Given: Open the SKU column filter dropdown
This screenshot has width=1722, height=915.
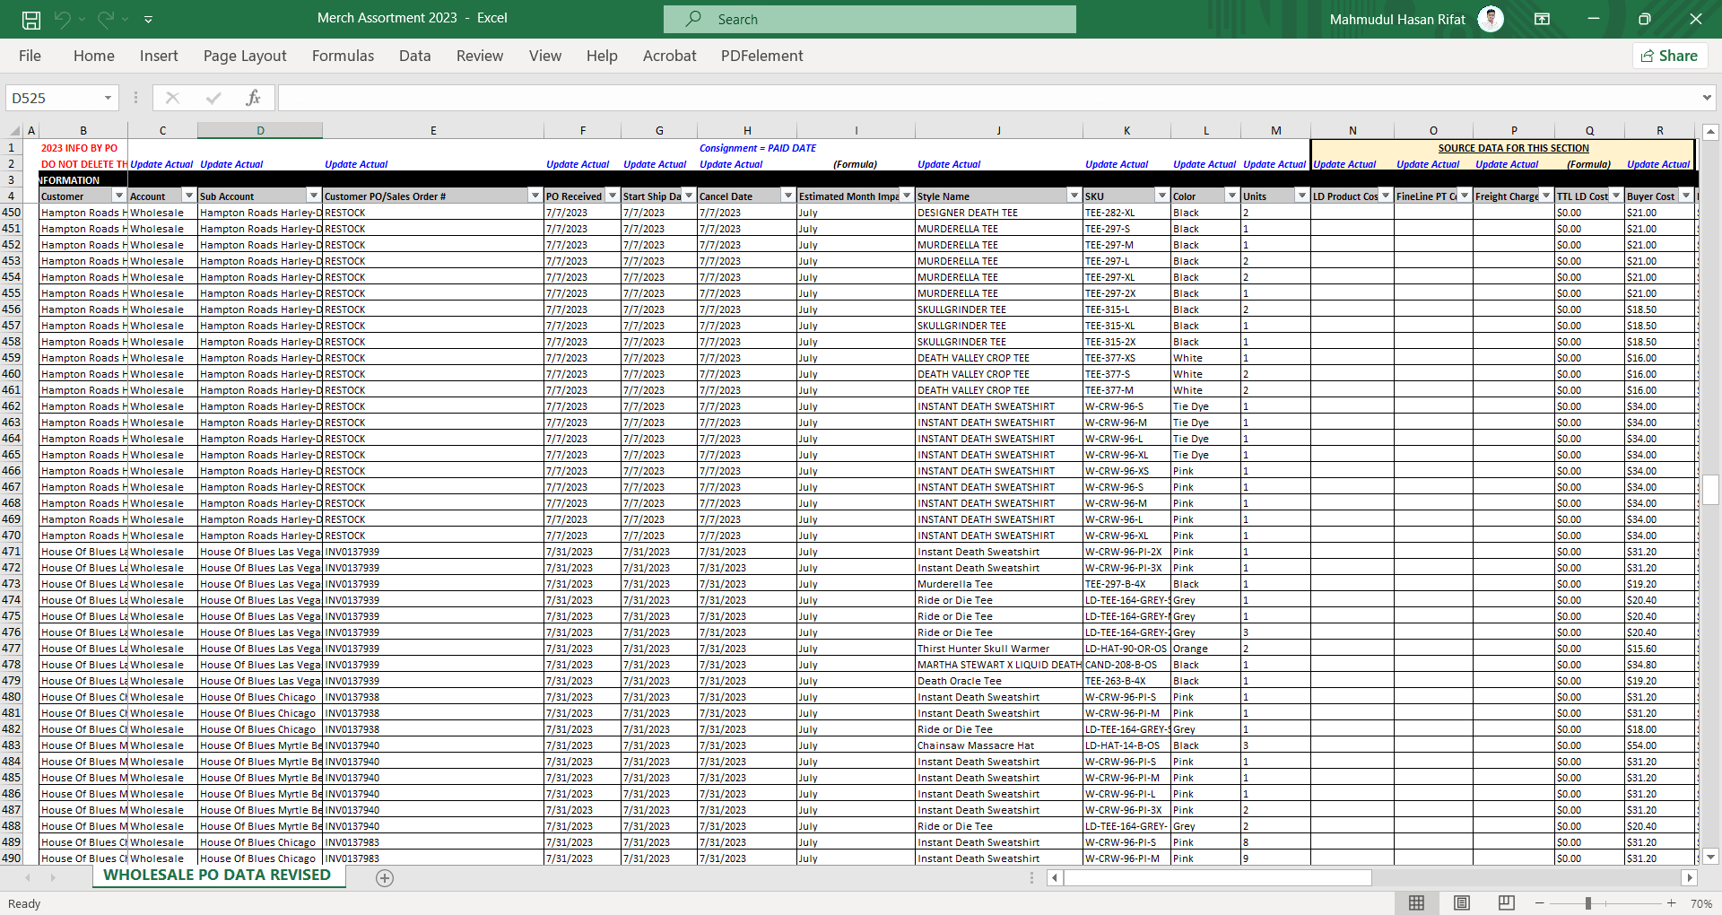Looking at the screenshot, I should coord(1161,196).
